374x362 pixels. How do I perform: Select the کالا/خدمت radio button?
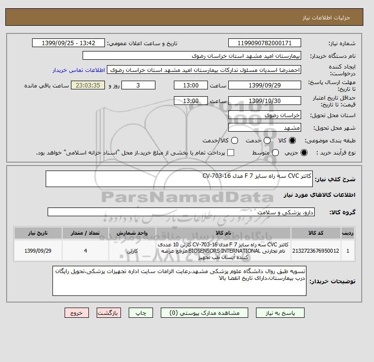(235, 140)
